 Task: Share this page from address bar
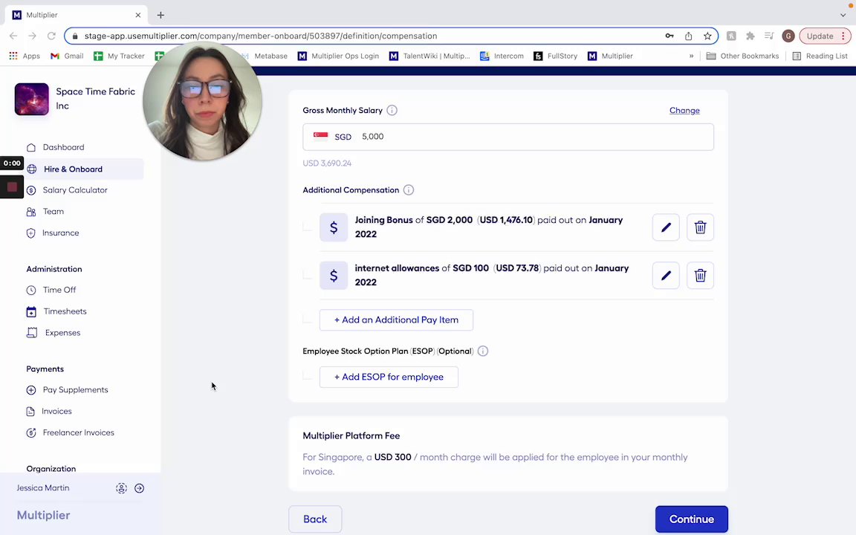[x=688, y=36]
